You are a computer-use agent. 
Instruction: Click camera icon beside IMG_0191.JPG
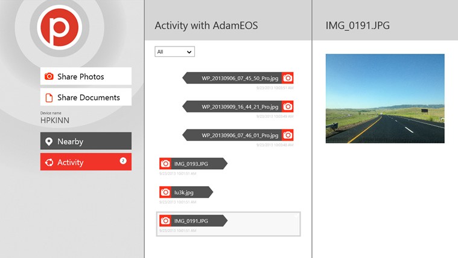pos(165,221)
